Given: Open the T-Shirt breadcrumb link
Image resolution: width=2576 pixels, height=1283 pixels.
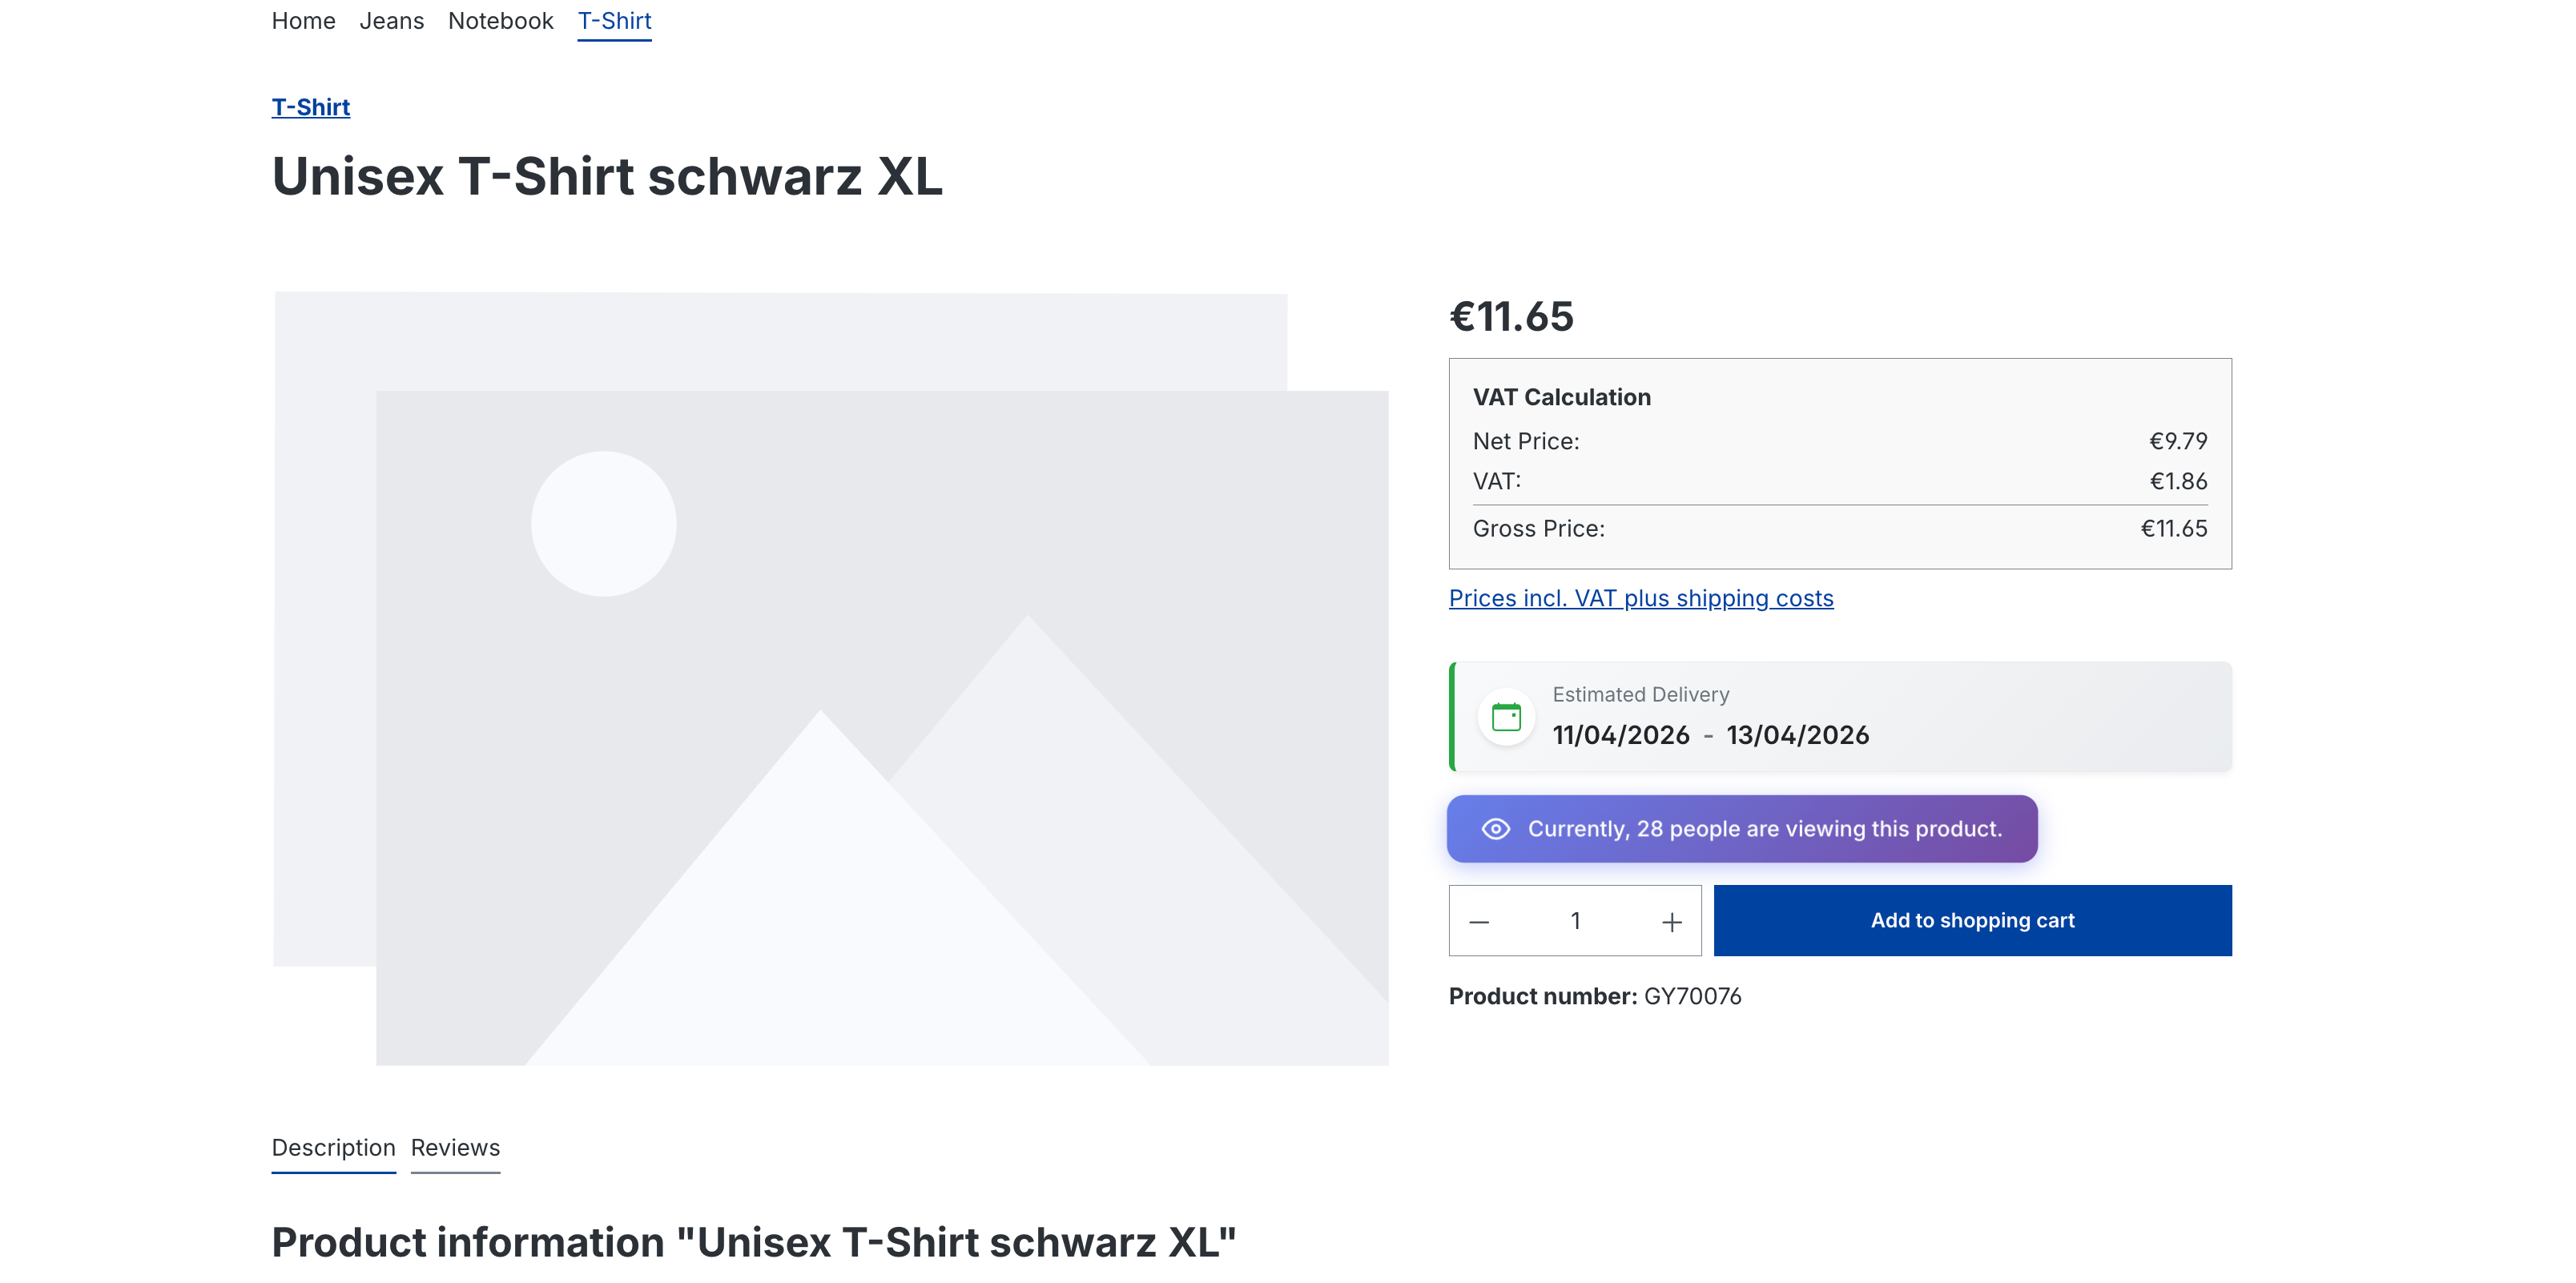Looking at the screenshot, I should point(310,107).
